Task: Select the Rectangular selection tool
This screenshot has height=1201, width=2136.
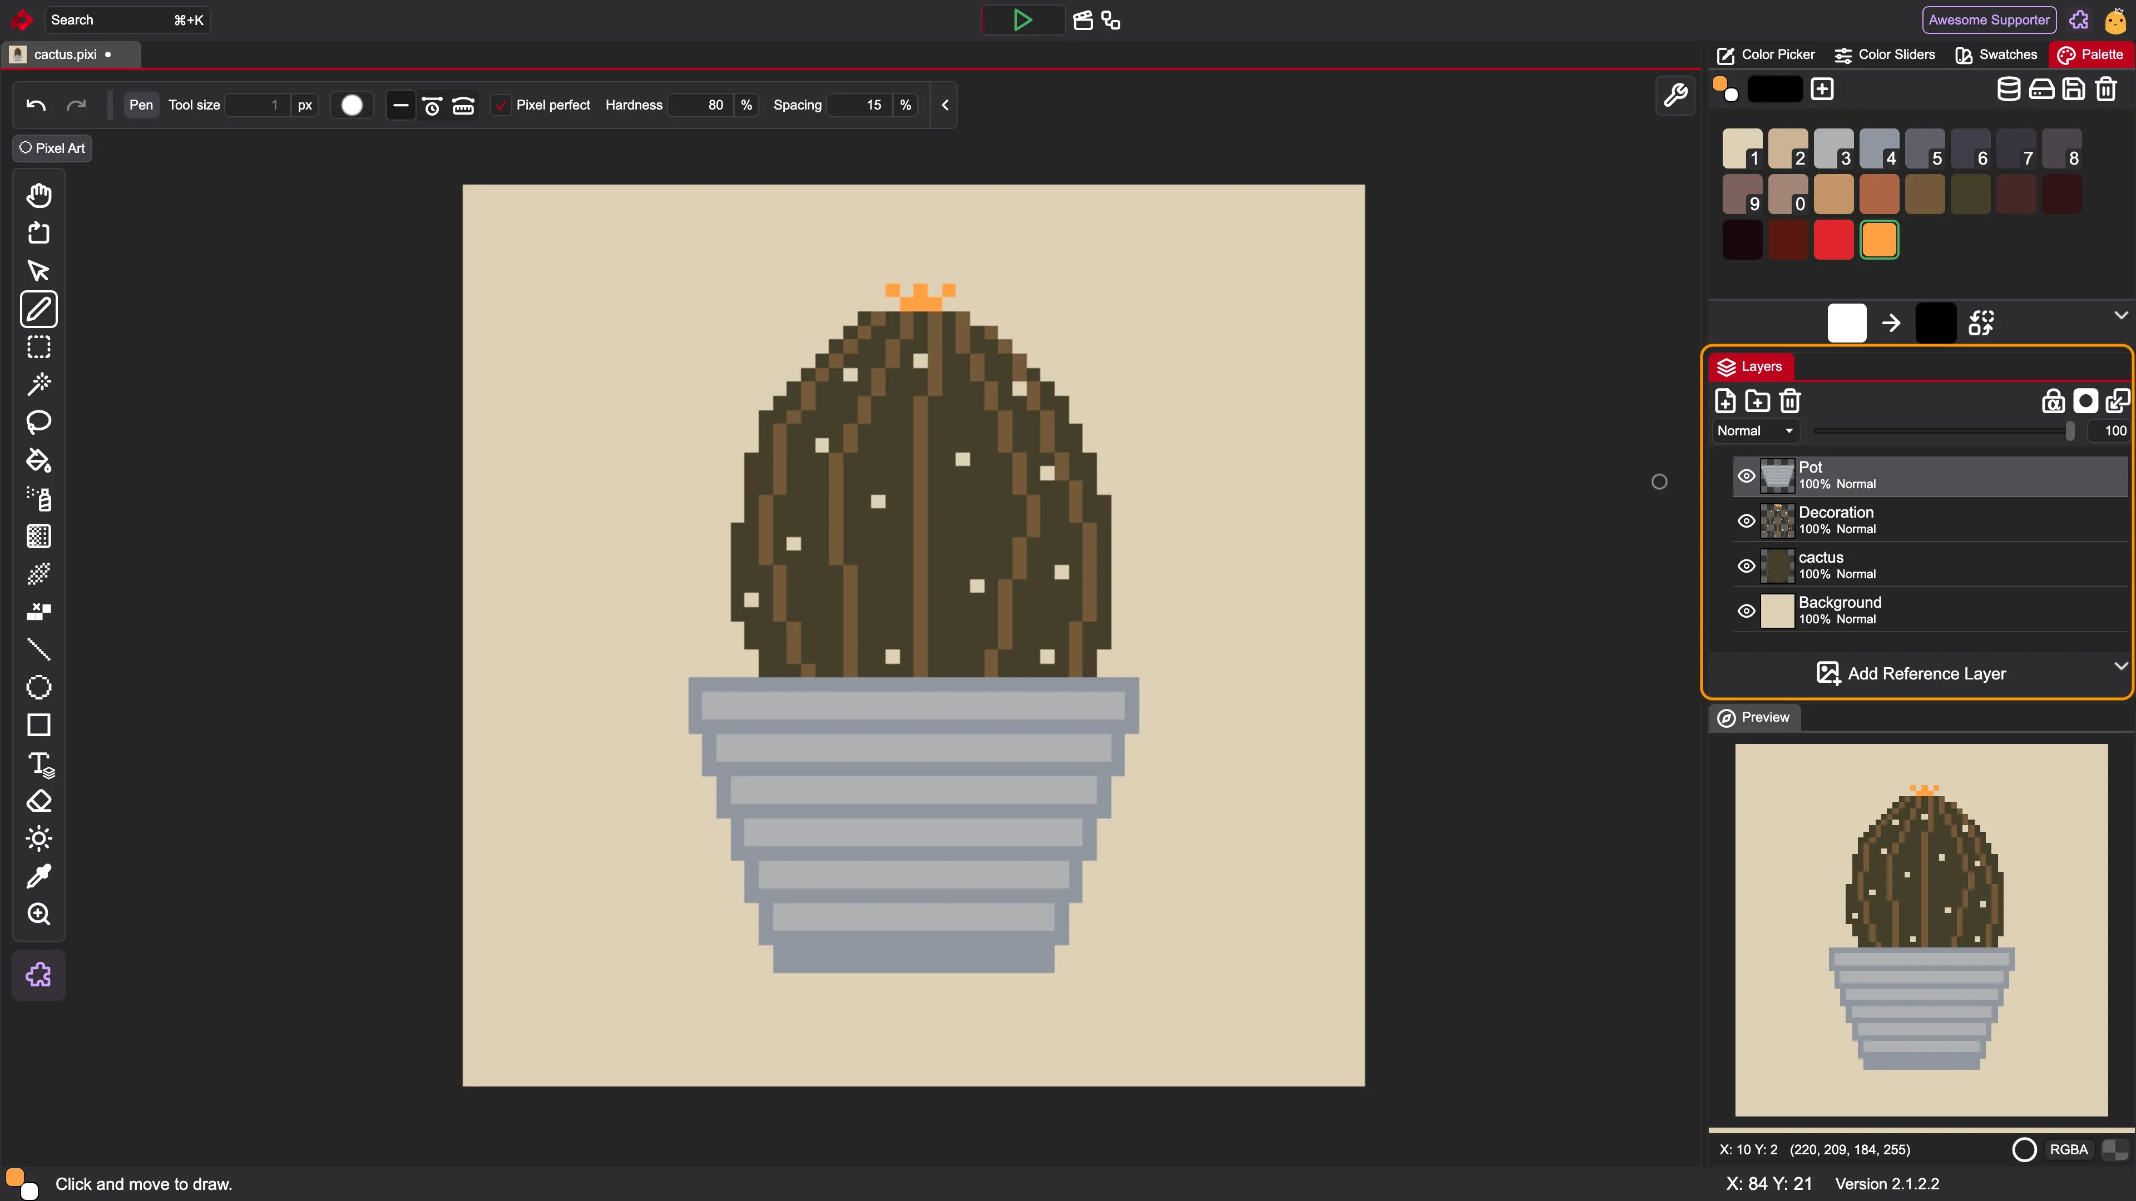Action: [x=39, y=346]
